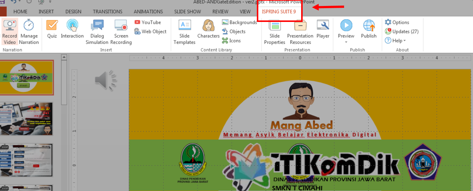Switch to the SLIDE SHOW tab
473x191 pixels.
click(187, 12)
